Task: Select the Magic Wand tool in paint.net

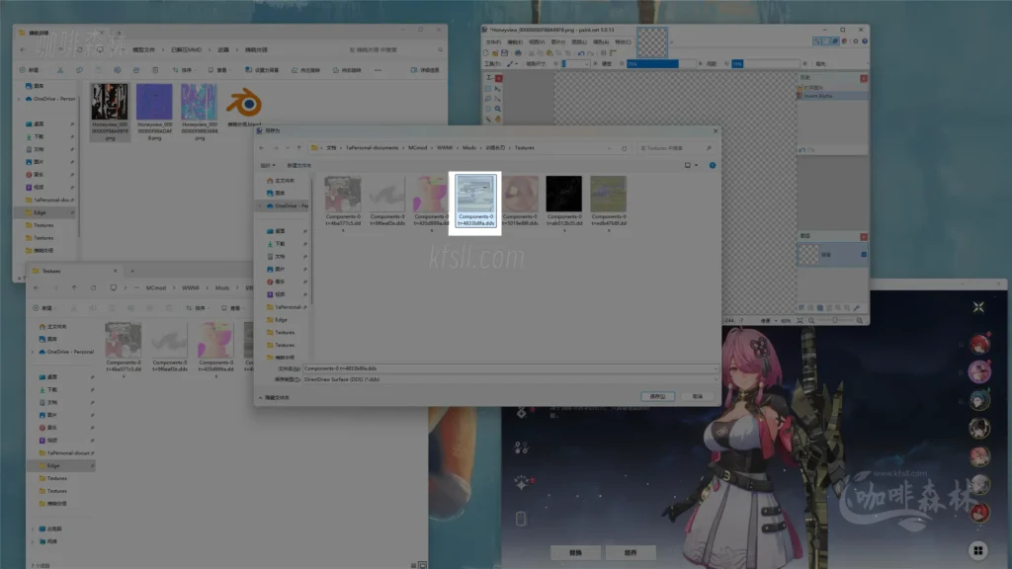Action: 488,119
